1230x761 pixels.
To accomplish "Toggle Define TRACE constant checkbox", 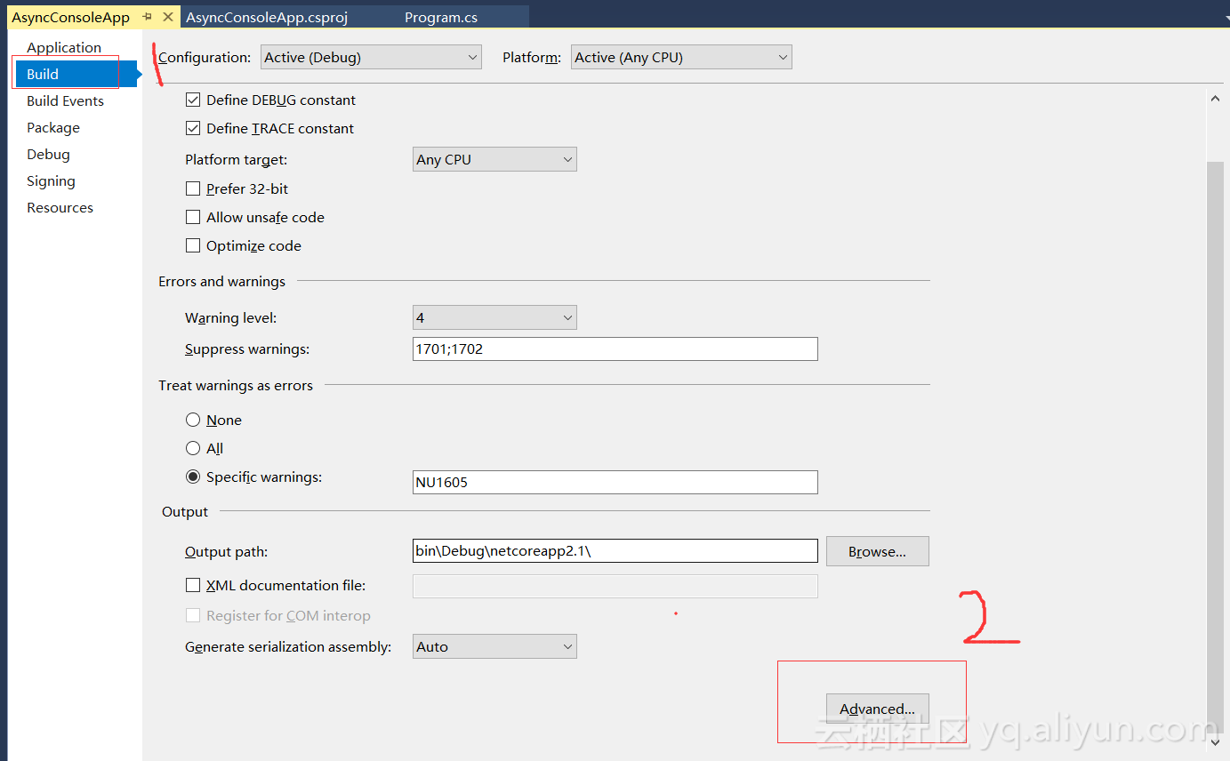I will click(x=193, y=128).
